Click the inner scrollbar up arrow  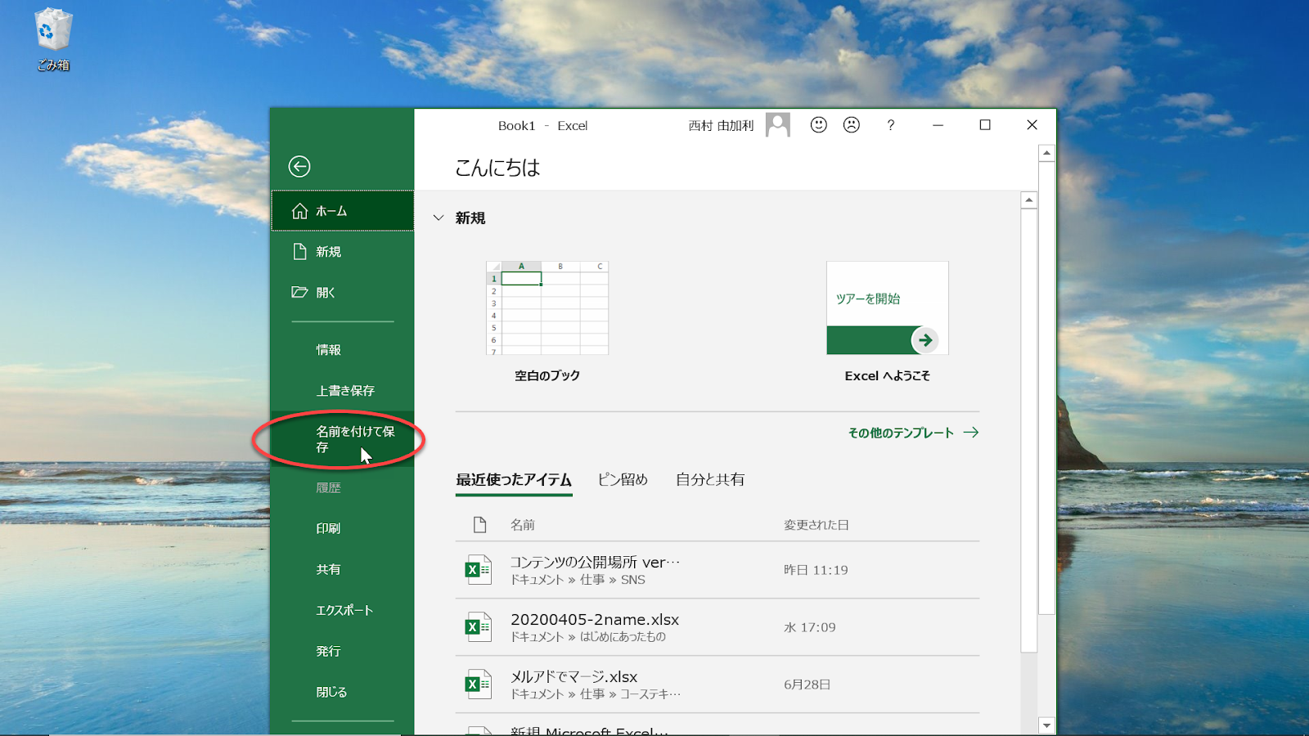pyautogui.click(x=1029, y=200)
